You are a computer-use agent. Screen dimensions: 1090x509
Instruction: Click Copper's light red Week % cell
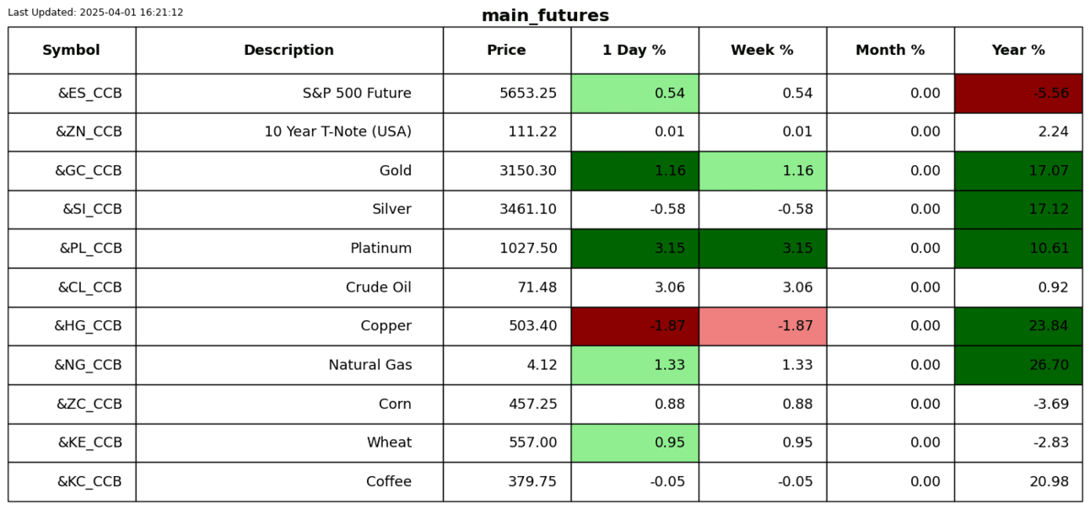pos(762,326)
